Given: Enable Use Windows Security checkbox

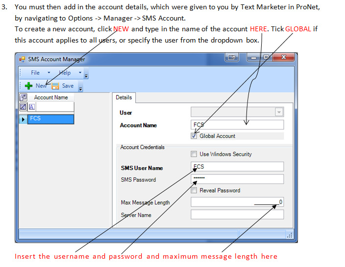Looking at the screenshot, I should click(194, 154).
